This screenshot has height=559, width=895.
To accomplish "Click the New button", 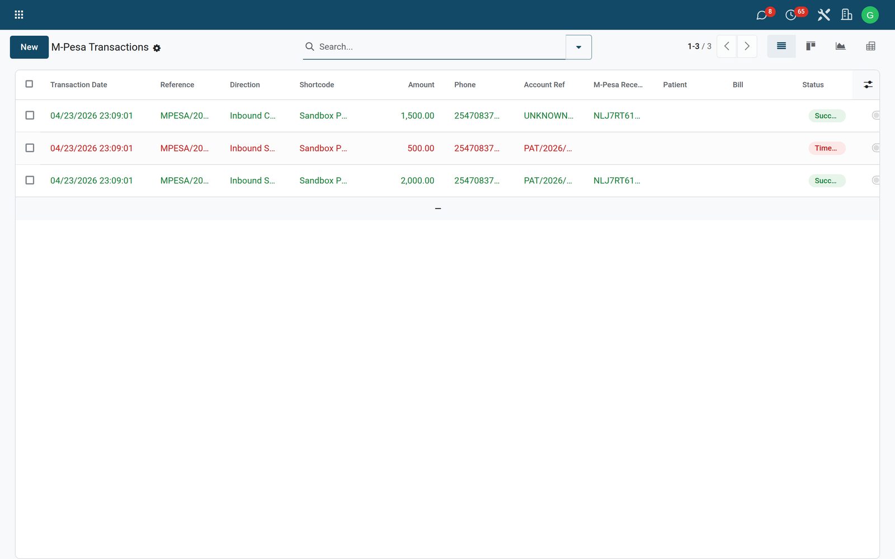I will click(x=29, y=47).
